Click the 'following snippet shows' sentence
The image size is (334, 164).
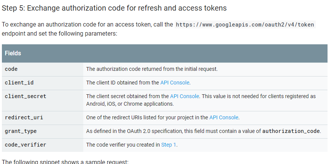65,162
